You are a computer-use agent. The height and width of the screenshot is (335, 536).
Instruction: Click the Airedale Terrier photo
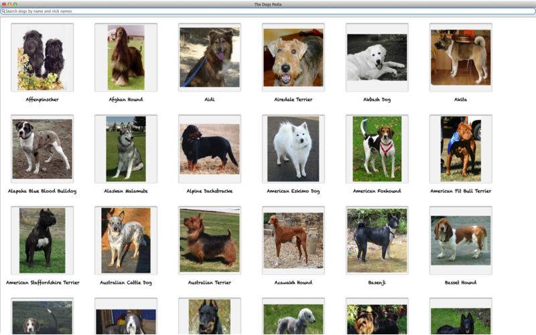293,58
